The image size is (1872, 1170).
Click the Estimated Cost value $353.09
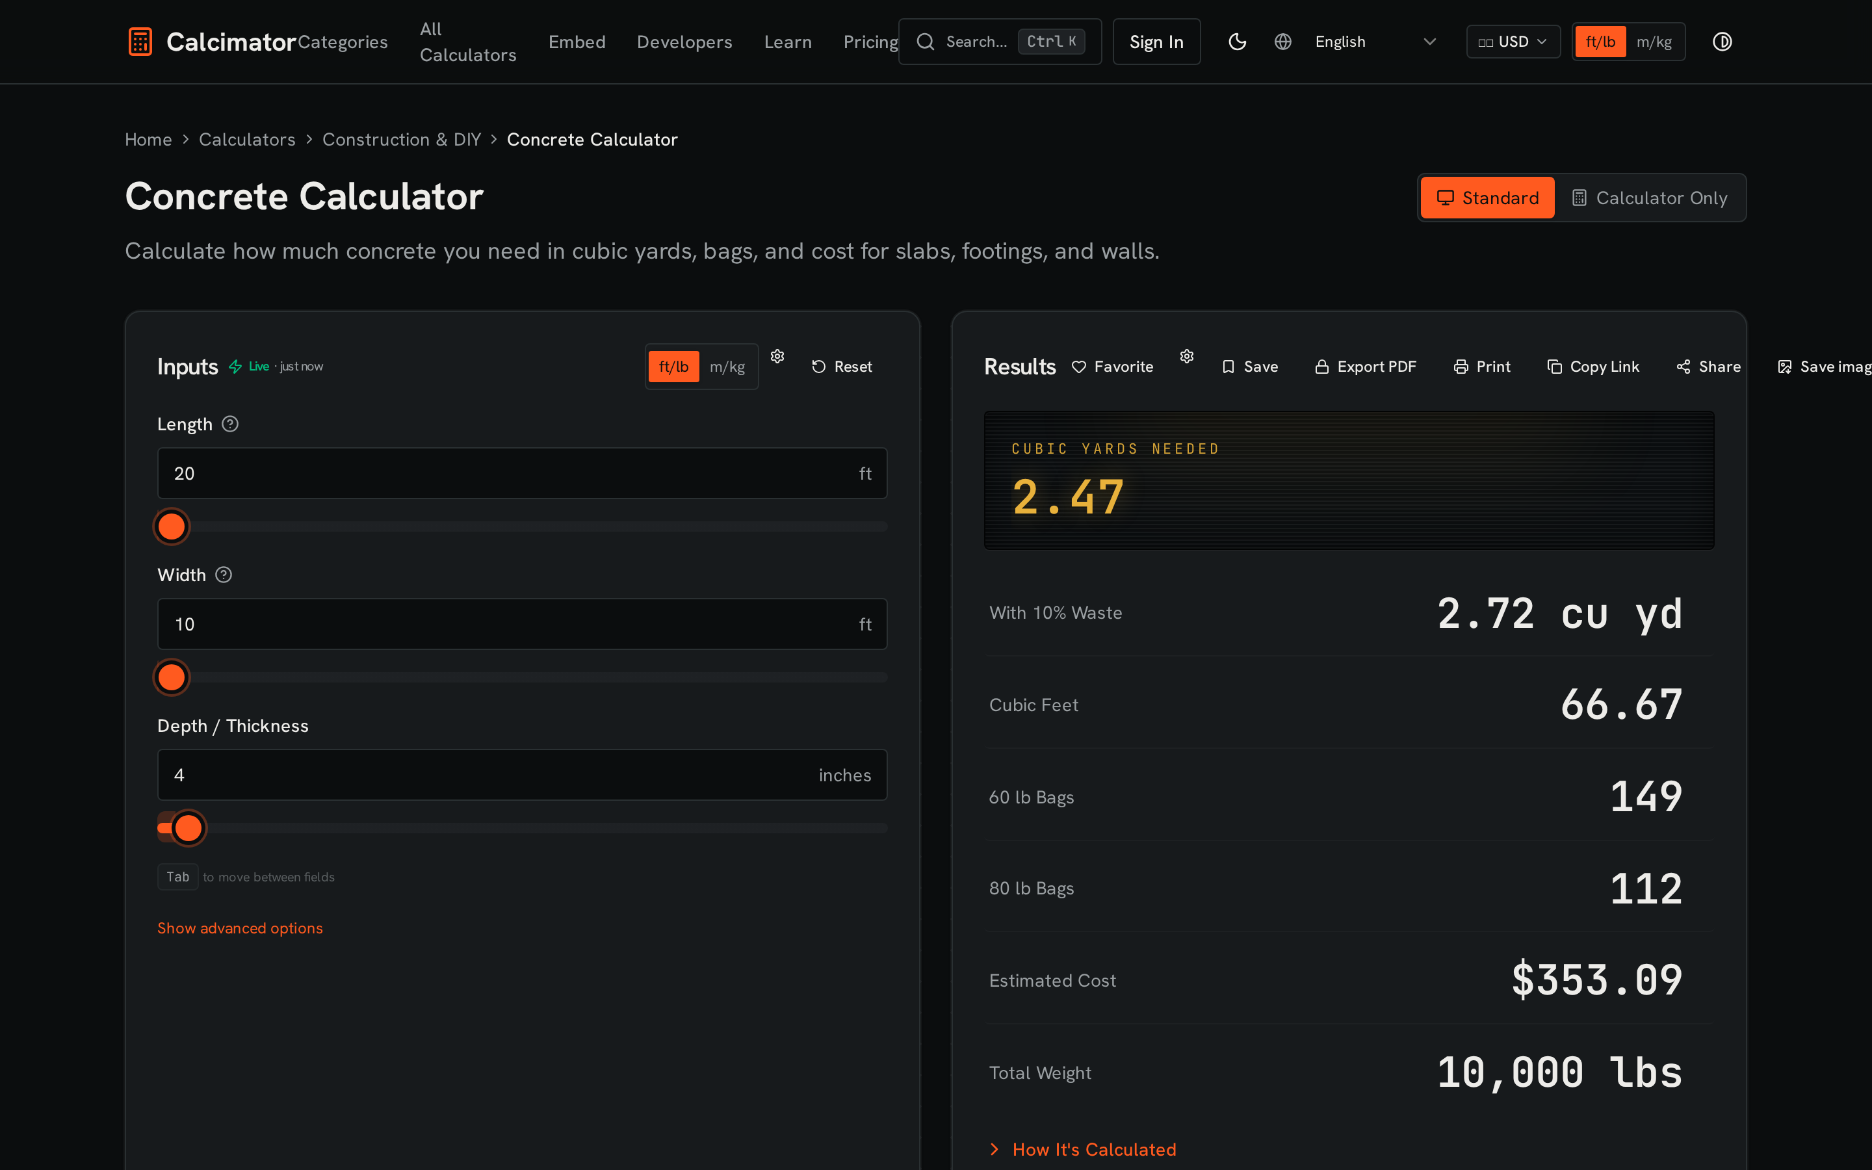coord(1596,980)
